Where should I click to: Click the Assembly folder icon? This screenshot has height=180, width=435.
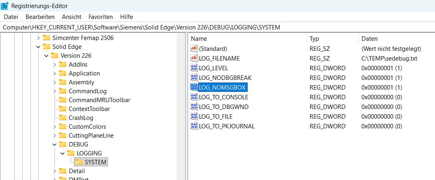[63, 82]
